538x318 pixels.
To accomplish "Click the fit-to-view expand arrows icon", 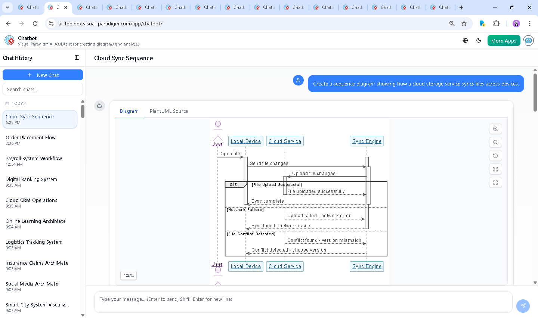I will coord(495,169).
